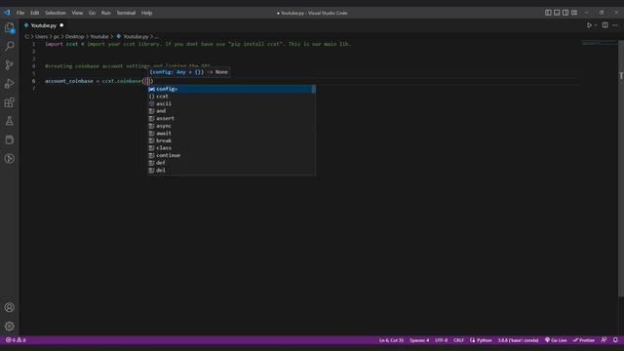Click the suggestion list scrollbar thumb
Screen dimensions: 624x351
314,89
